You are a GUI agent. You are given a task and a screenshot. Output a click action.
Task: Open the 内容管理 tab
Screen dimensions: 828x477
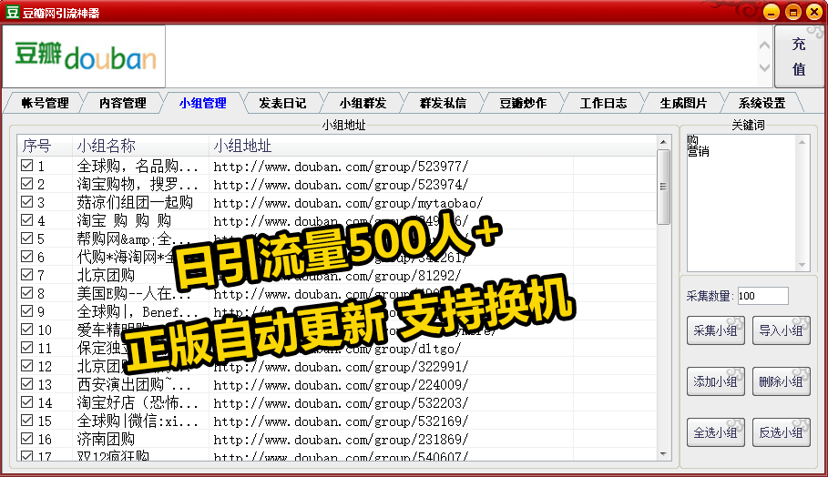(x=122, y=103)
